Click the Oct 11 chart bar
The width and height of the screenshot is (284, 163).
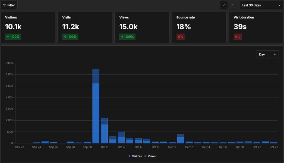click(x=181, y=139)
